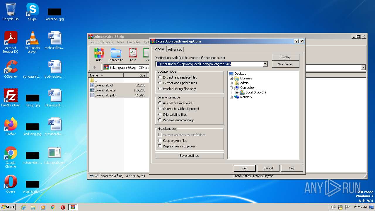This screenshot has width=375, height=211.
Task: Open Firefox desktop shortcut
Action: [x=11, y=127]
